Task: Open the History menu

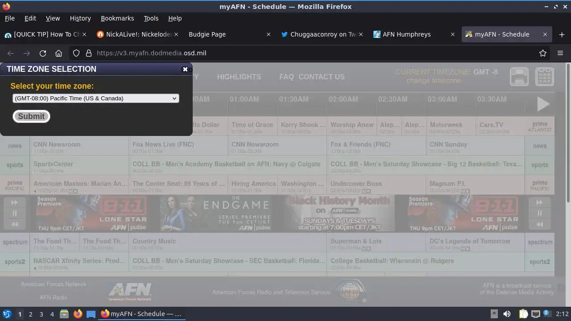Action: [80, 18]
